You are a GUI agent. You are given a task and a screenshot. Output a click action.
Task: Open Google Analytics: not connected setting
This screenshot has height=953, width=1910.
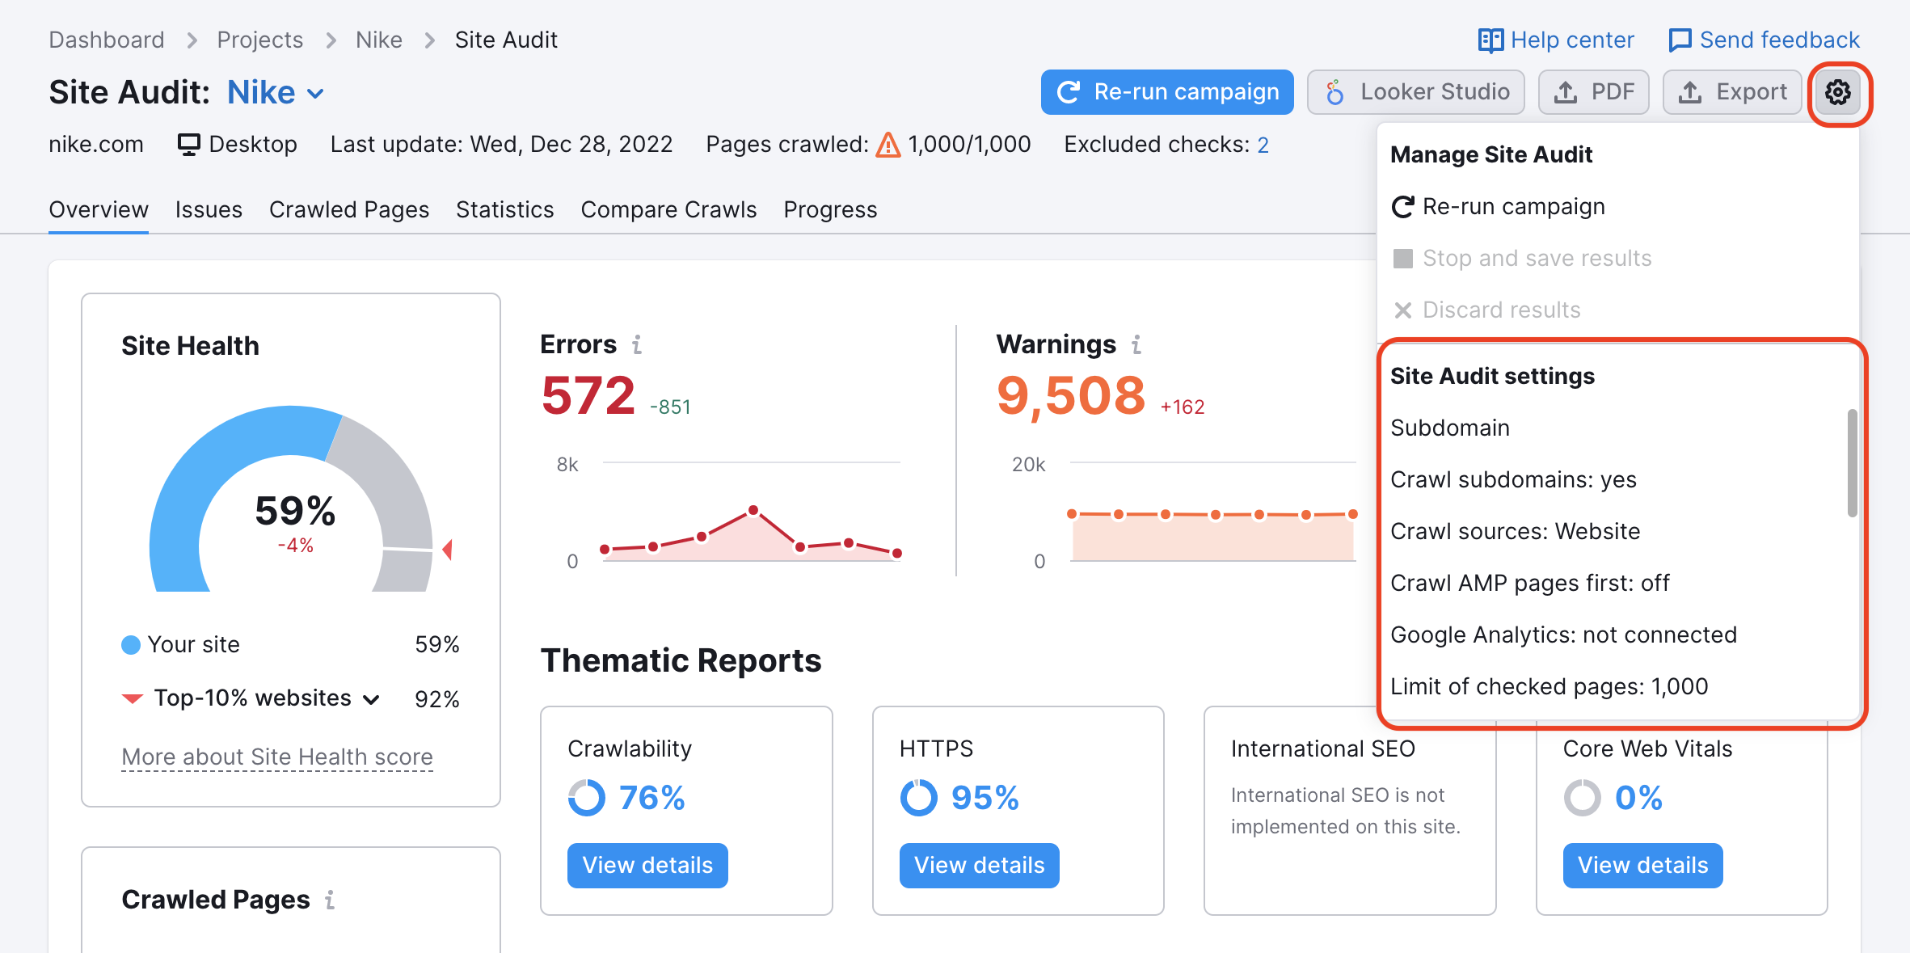click(x=1563, y=635)
